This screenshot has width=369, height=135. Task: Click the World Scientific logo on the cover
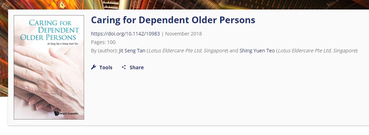(x=66, y=113)
